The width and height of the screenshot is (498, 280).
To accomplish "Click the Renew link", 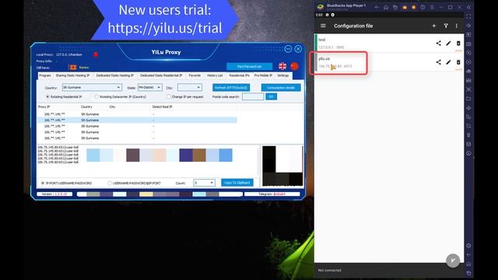I will click(84, 68).
